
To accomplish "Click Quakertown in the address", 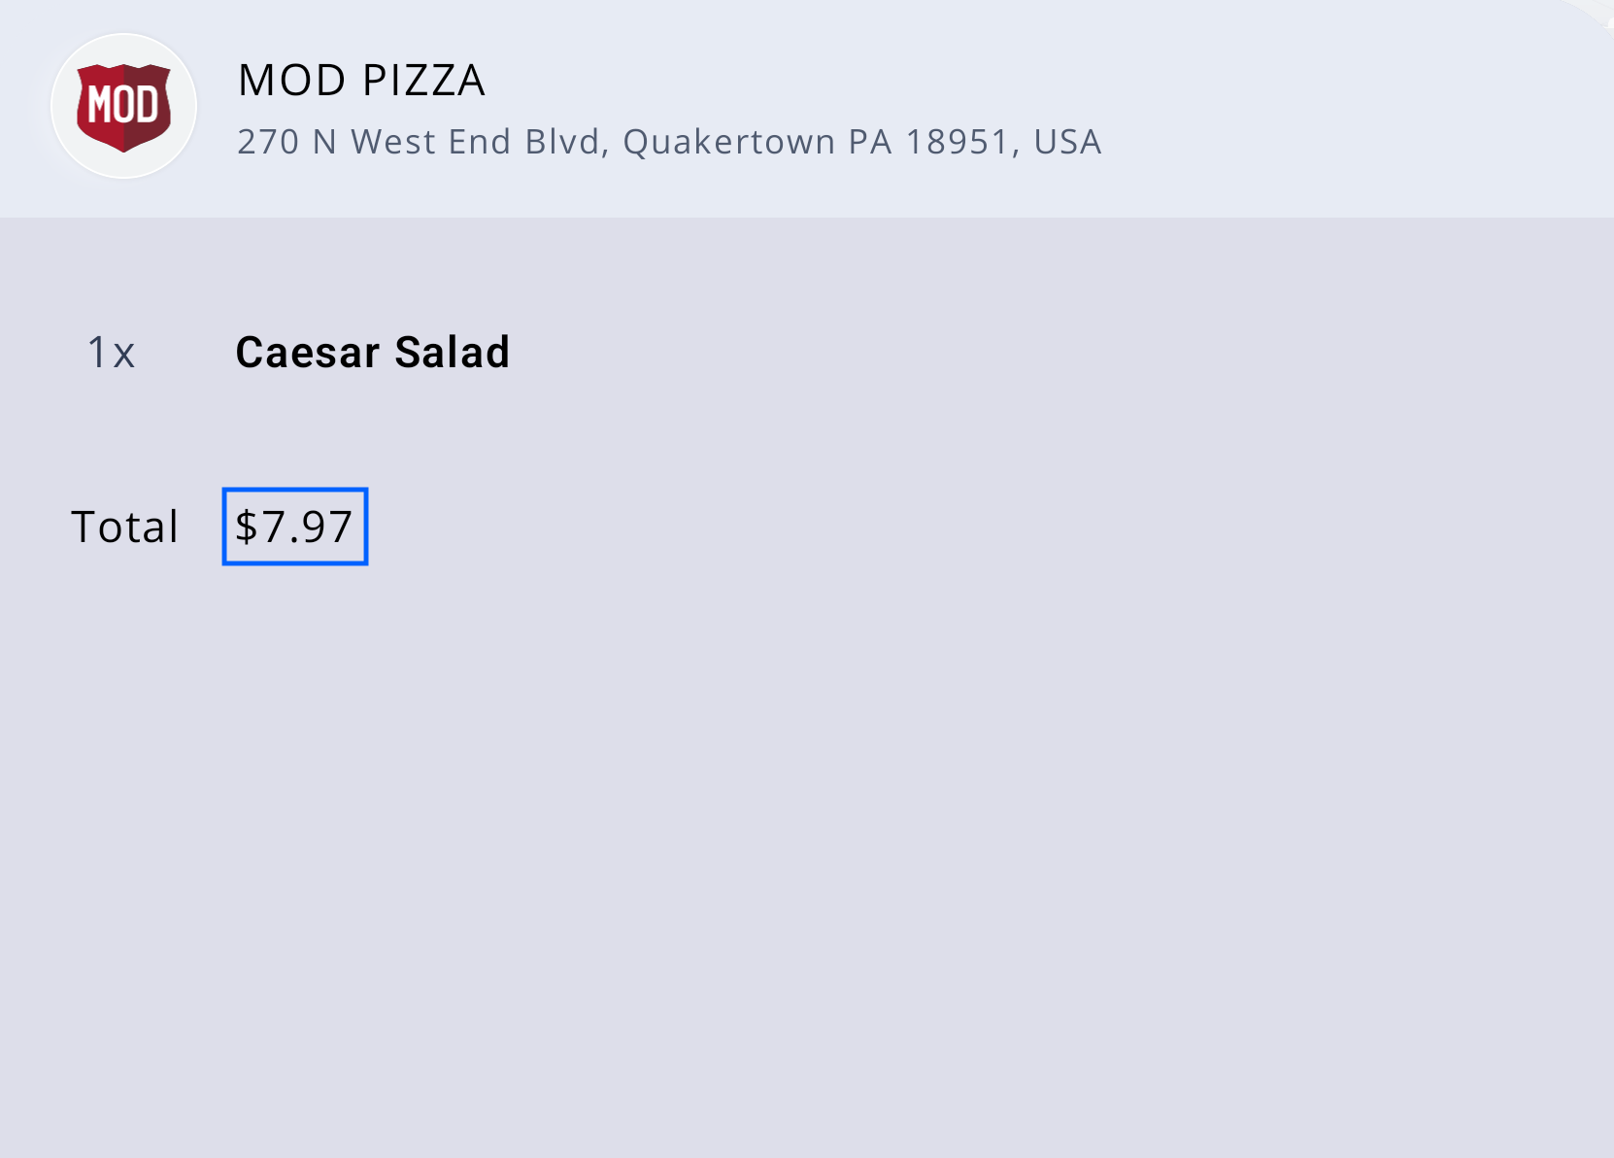I will click(729, 143).
